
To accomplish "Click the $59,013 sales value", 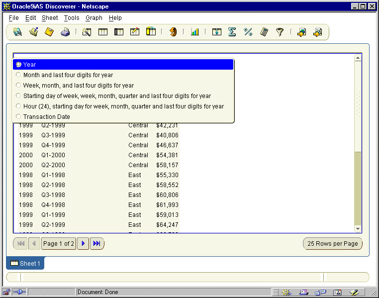I will (167, 214).
